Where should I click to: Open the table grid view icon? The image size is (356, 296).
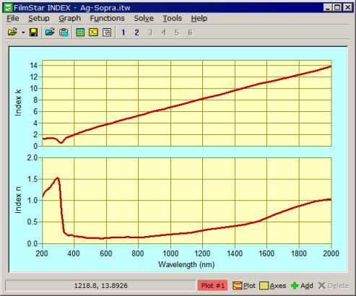pyautogui.click(x=80, y=32)
